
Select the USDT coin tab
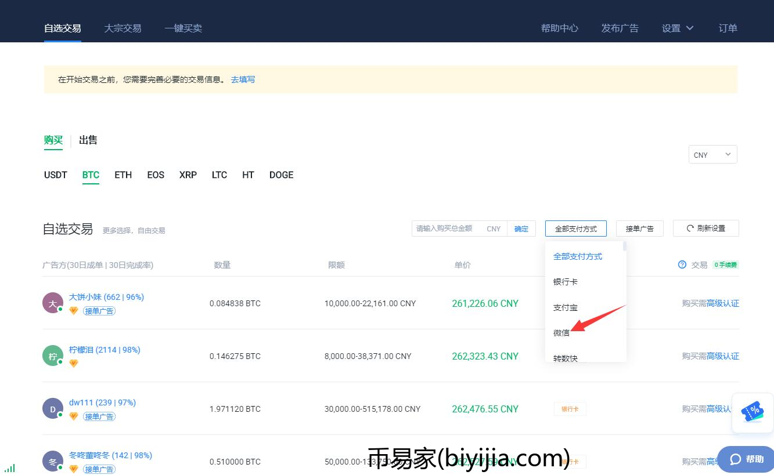(x=56, y=175)
